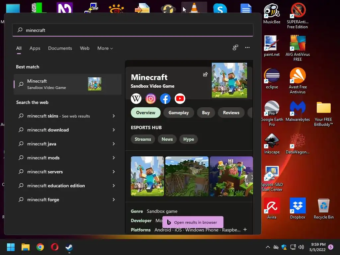340x255 pixels.
Task: Click the Hype esports button
Action: coord(189,139)
